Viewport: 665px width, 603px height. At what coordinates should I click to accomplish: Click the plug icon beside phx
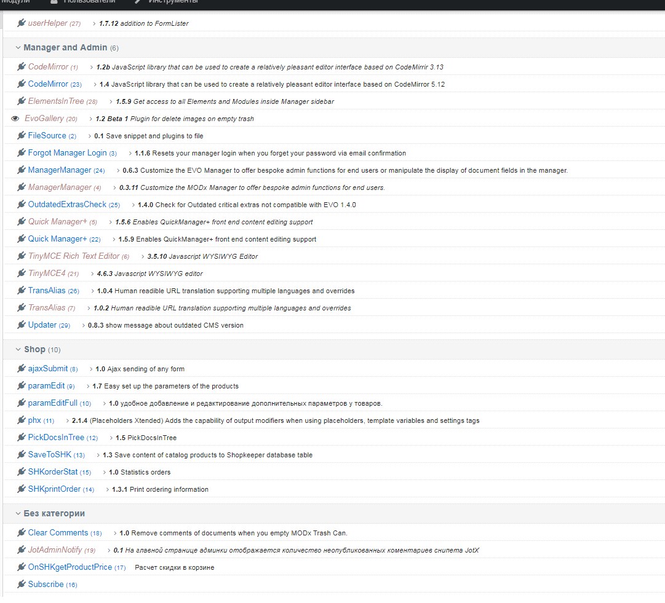[21, 420]
